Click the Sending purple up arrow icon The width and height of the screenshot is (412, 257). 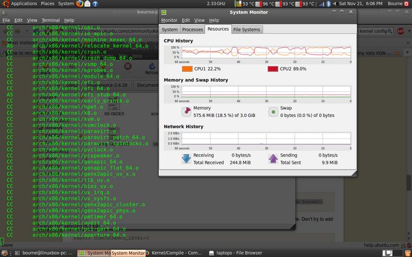coord(273,158)
